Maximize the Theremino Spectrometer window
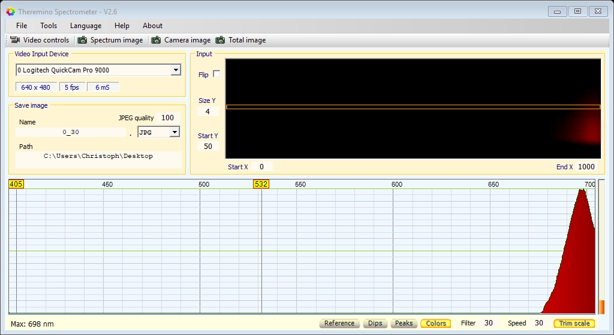614x335 pixels. [x=577, y=11]
